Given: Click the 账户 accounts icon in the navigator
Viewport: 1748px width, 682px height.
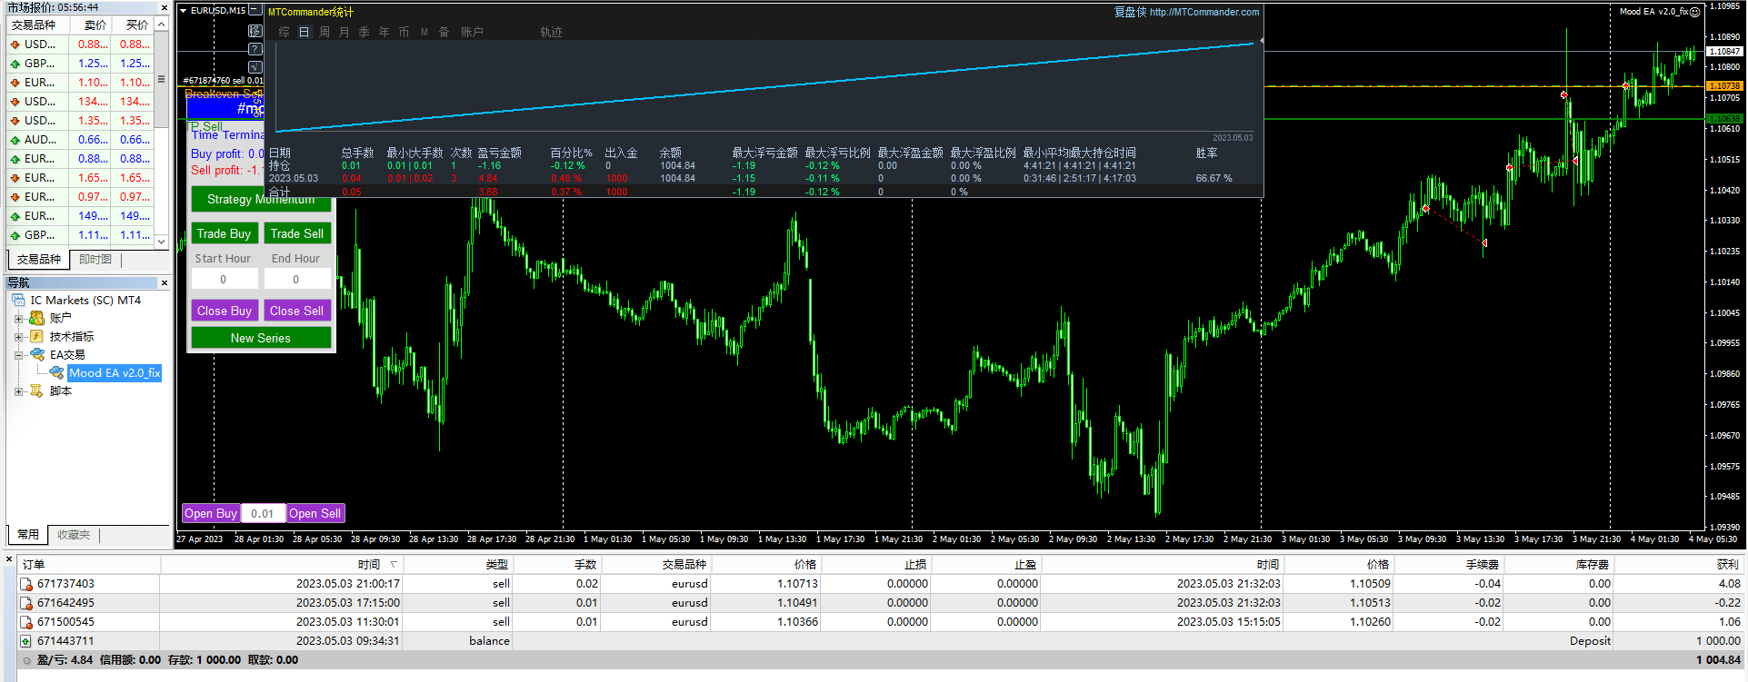Looking at the screenshot, I should click(37, 318).
